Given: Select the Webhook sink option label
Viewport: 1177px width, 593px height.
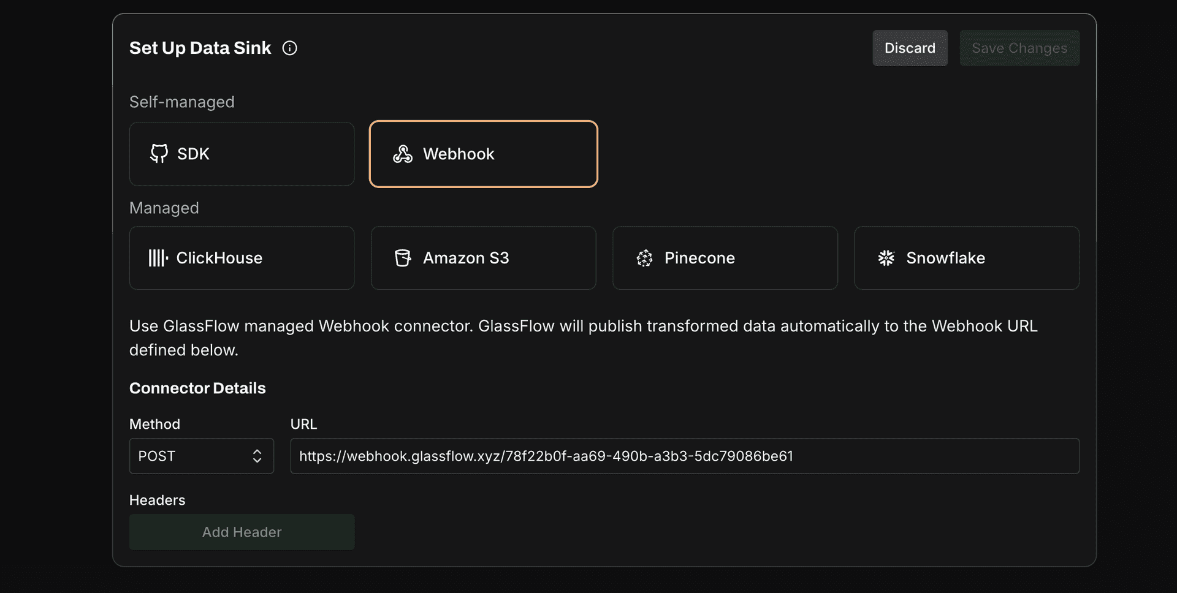Looking at the screenshot, I should coord(458,154).
